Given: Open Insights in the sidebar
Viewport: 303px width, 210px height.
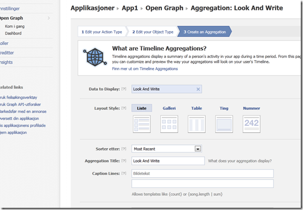Looking at the screenshot, I should (x=6, y=62).
